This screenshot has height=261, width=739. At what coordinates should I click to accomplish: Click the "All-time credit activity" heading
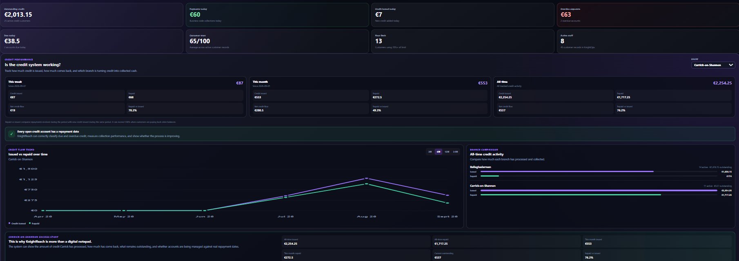click(x=487, y=155)
